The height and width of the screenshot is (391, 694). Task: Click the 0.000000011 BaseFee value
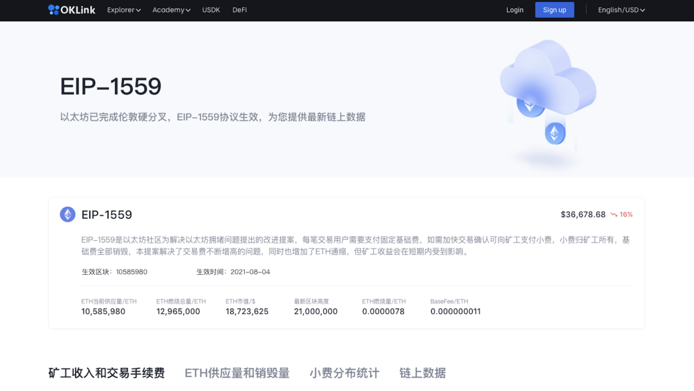pos(456,311)
